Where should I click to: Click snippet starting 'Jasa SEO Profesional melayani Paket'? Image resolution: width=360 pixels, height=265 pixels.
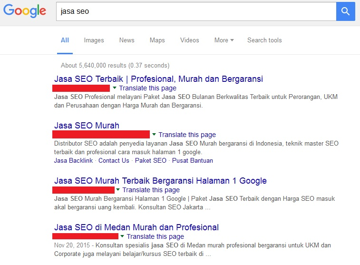click(x=196, y=101)
